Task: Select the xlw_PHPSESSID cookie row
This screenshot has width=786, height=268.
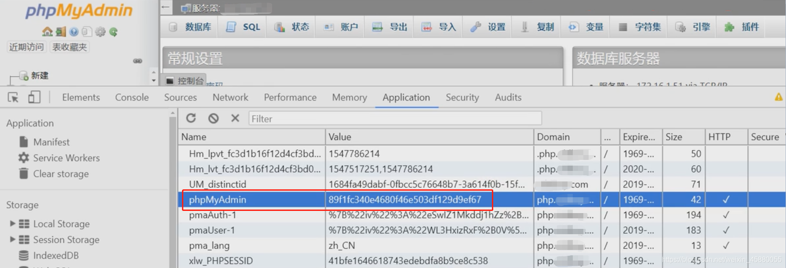Action: pos(482,261)
